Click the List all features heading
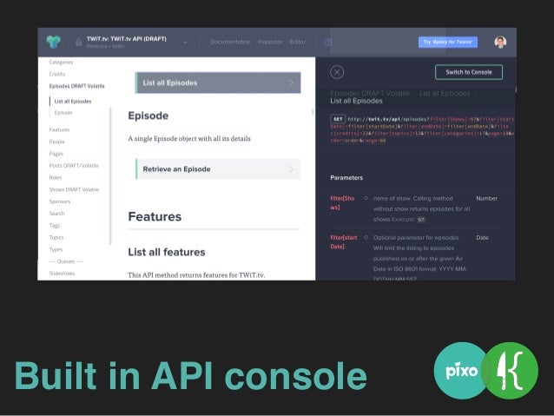The height and width of the screenshot is (416, 554). point(167,253)
